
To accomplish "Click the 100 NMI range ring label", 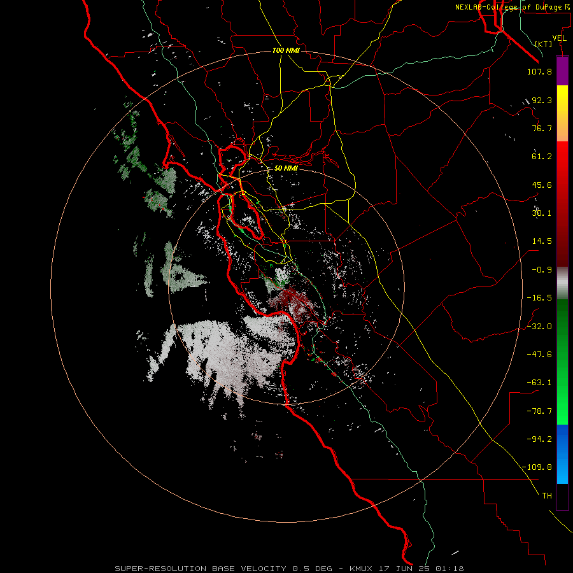I will [x=286, y=50].
